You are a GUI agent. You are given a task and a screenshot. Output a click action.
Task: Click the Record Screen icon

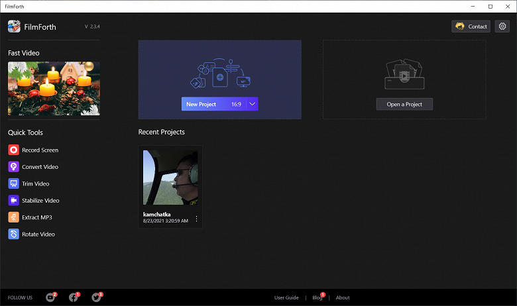click(13, 150)
